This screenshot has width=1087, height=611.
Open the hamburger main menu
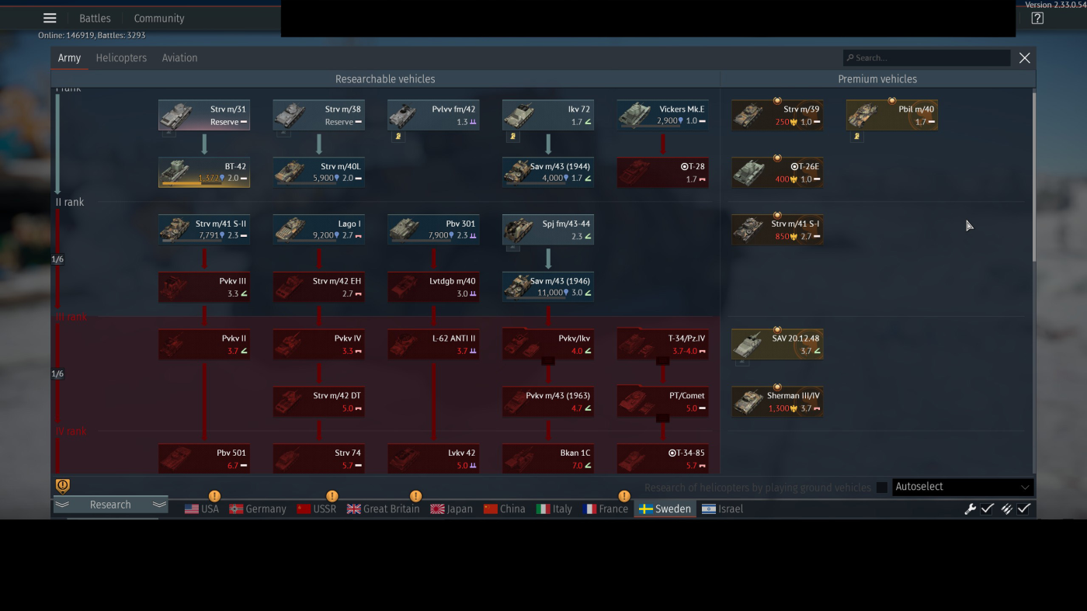click(x=50, y=19)
